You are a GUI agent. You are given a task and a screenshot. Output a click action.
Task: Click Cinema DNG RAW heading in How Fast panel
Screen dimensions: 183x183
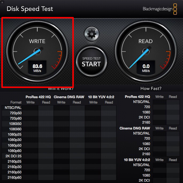(135, 128)
